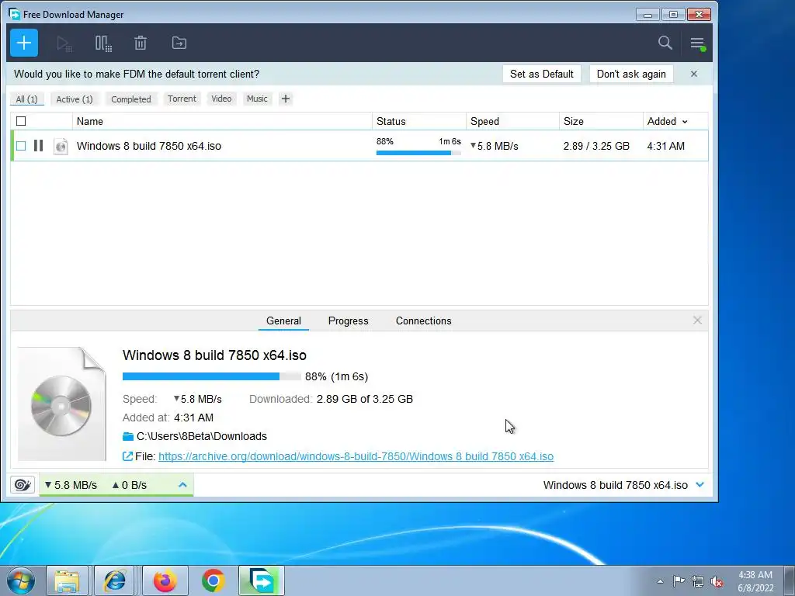The width and height of the screenshot is (795, 596).
Task: Toggle snail speed limit mode
Action: pyautogui.click(x=23, y=485)
